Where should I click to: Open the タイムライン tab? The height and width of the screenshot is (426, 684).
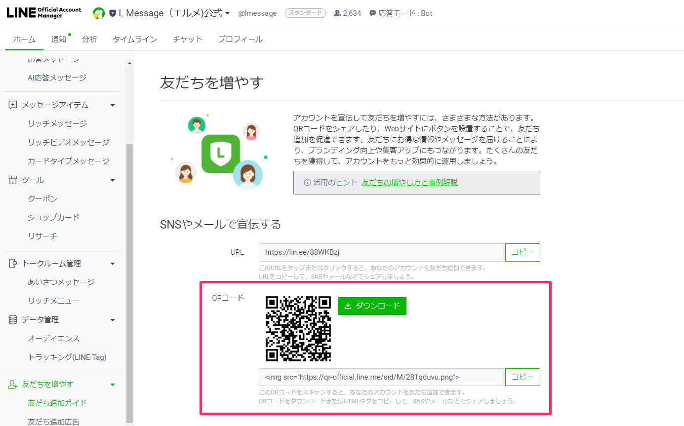click(x=135, y=39)
